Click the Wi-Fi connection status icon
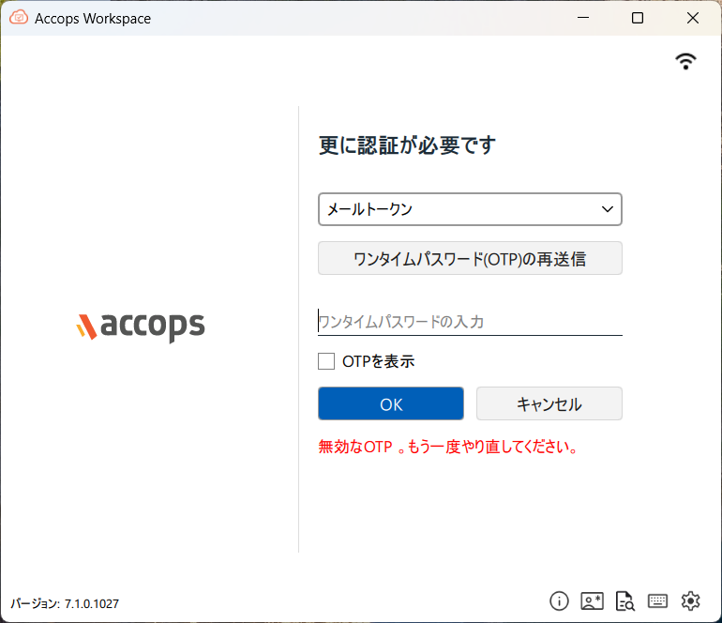722x623 pixels. [x=685, y=61]
